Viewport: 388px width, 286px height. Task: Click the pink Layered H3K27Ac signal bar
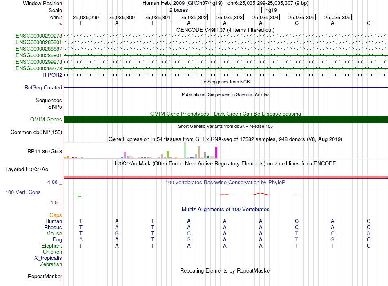click(225, 177)
